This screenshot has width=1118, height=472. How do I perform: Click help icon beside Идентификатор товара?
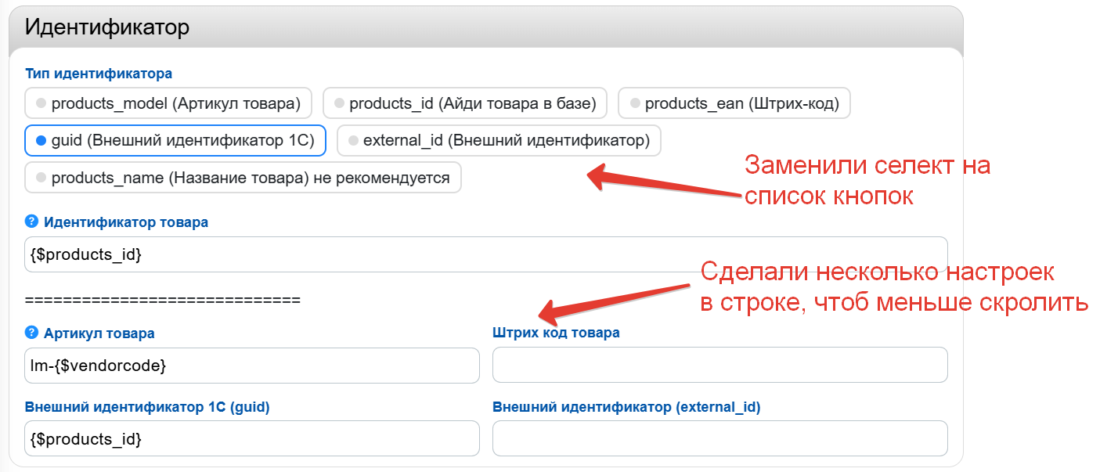click(x=32, y=222)
